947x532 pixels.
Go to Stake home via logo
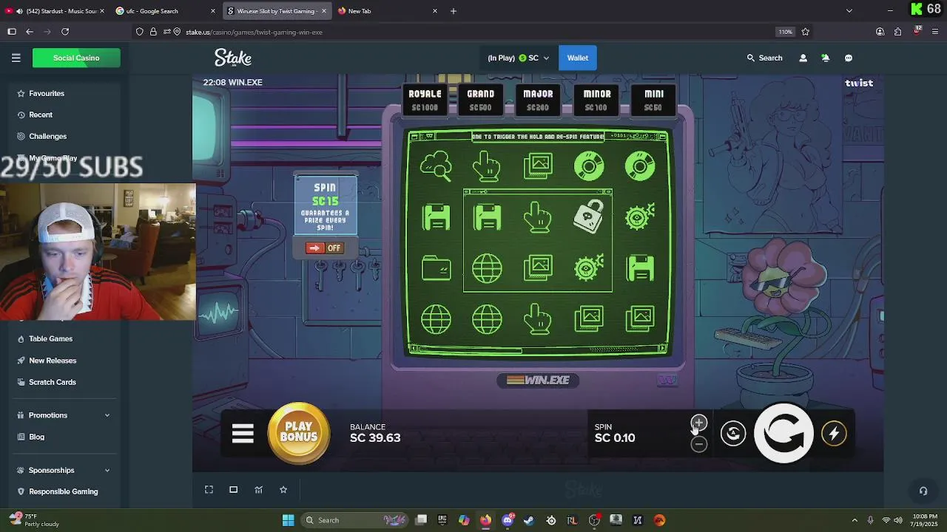(x=233, y=58)
